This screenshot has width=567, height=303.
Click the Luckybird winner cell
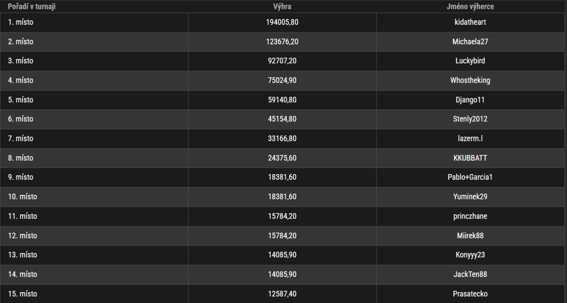tap(470, 61)
